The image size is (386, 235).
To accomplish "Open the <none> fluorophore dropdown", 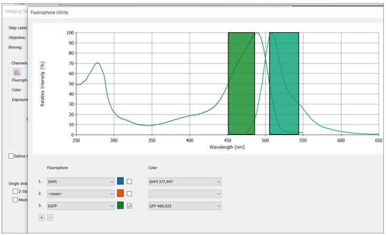I will coord(81,193).
